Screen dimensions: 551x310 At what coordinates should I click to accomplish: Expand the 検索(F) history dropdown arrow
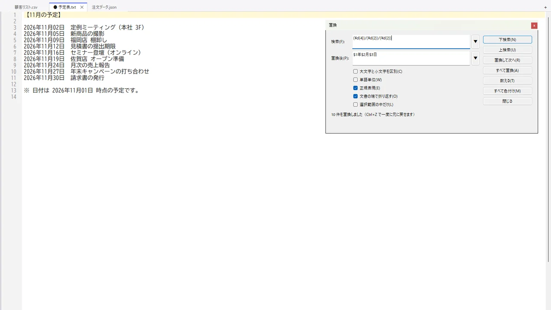tap(475, 42)
